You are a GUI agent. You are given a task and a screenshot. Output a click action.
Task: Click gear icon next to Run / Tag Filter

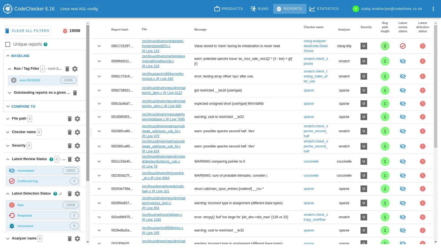(x=75, y=69)
